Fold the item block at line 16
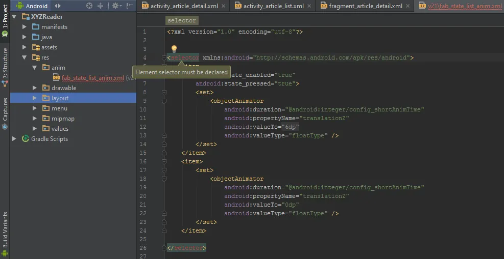This screenshot has height=259, width=504. (164, 161)
